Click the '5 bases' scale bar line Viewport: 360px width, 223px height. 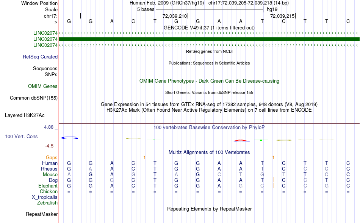click(210, 9)
